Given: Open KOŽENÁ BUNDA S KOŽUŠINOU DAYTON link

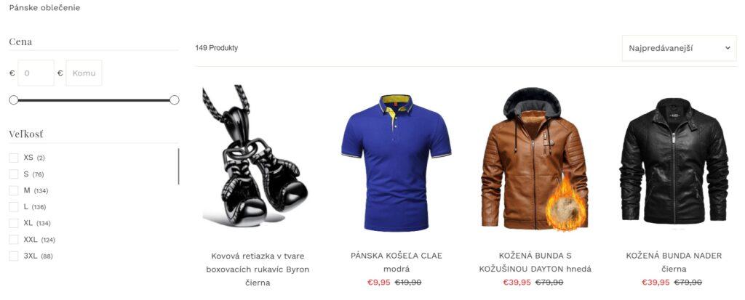Looking at the screenshot, I should click(535, 262).
